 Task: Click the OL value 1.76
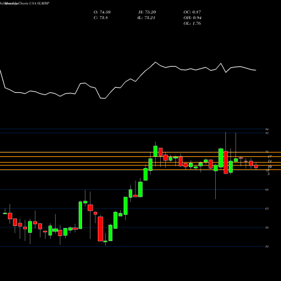tap(197, 24)
